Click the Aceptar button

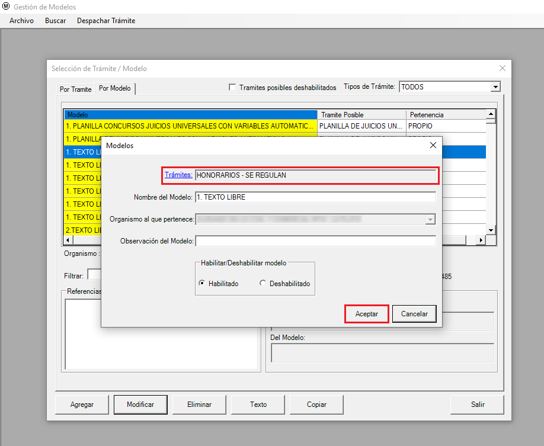366,314
